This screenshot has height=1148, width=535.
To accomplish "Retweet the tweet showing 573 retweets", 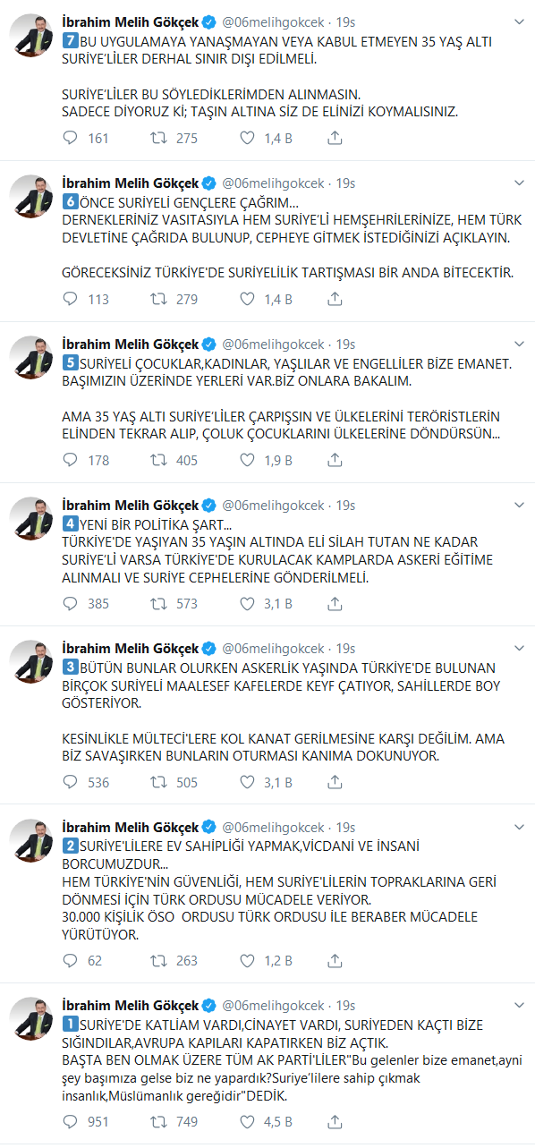I will [157, 604].
